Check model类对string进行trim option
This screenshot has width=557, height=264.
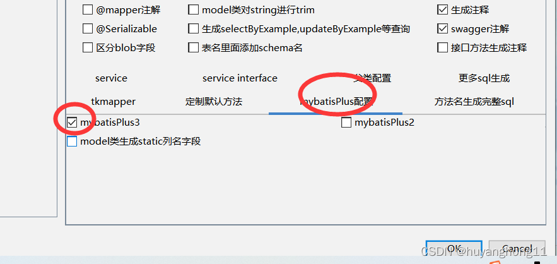click(193, 10)
